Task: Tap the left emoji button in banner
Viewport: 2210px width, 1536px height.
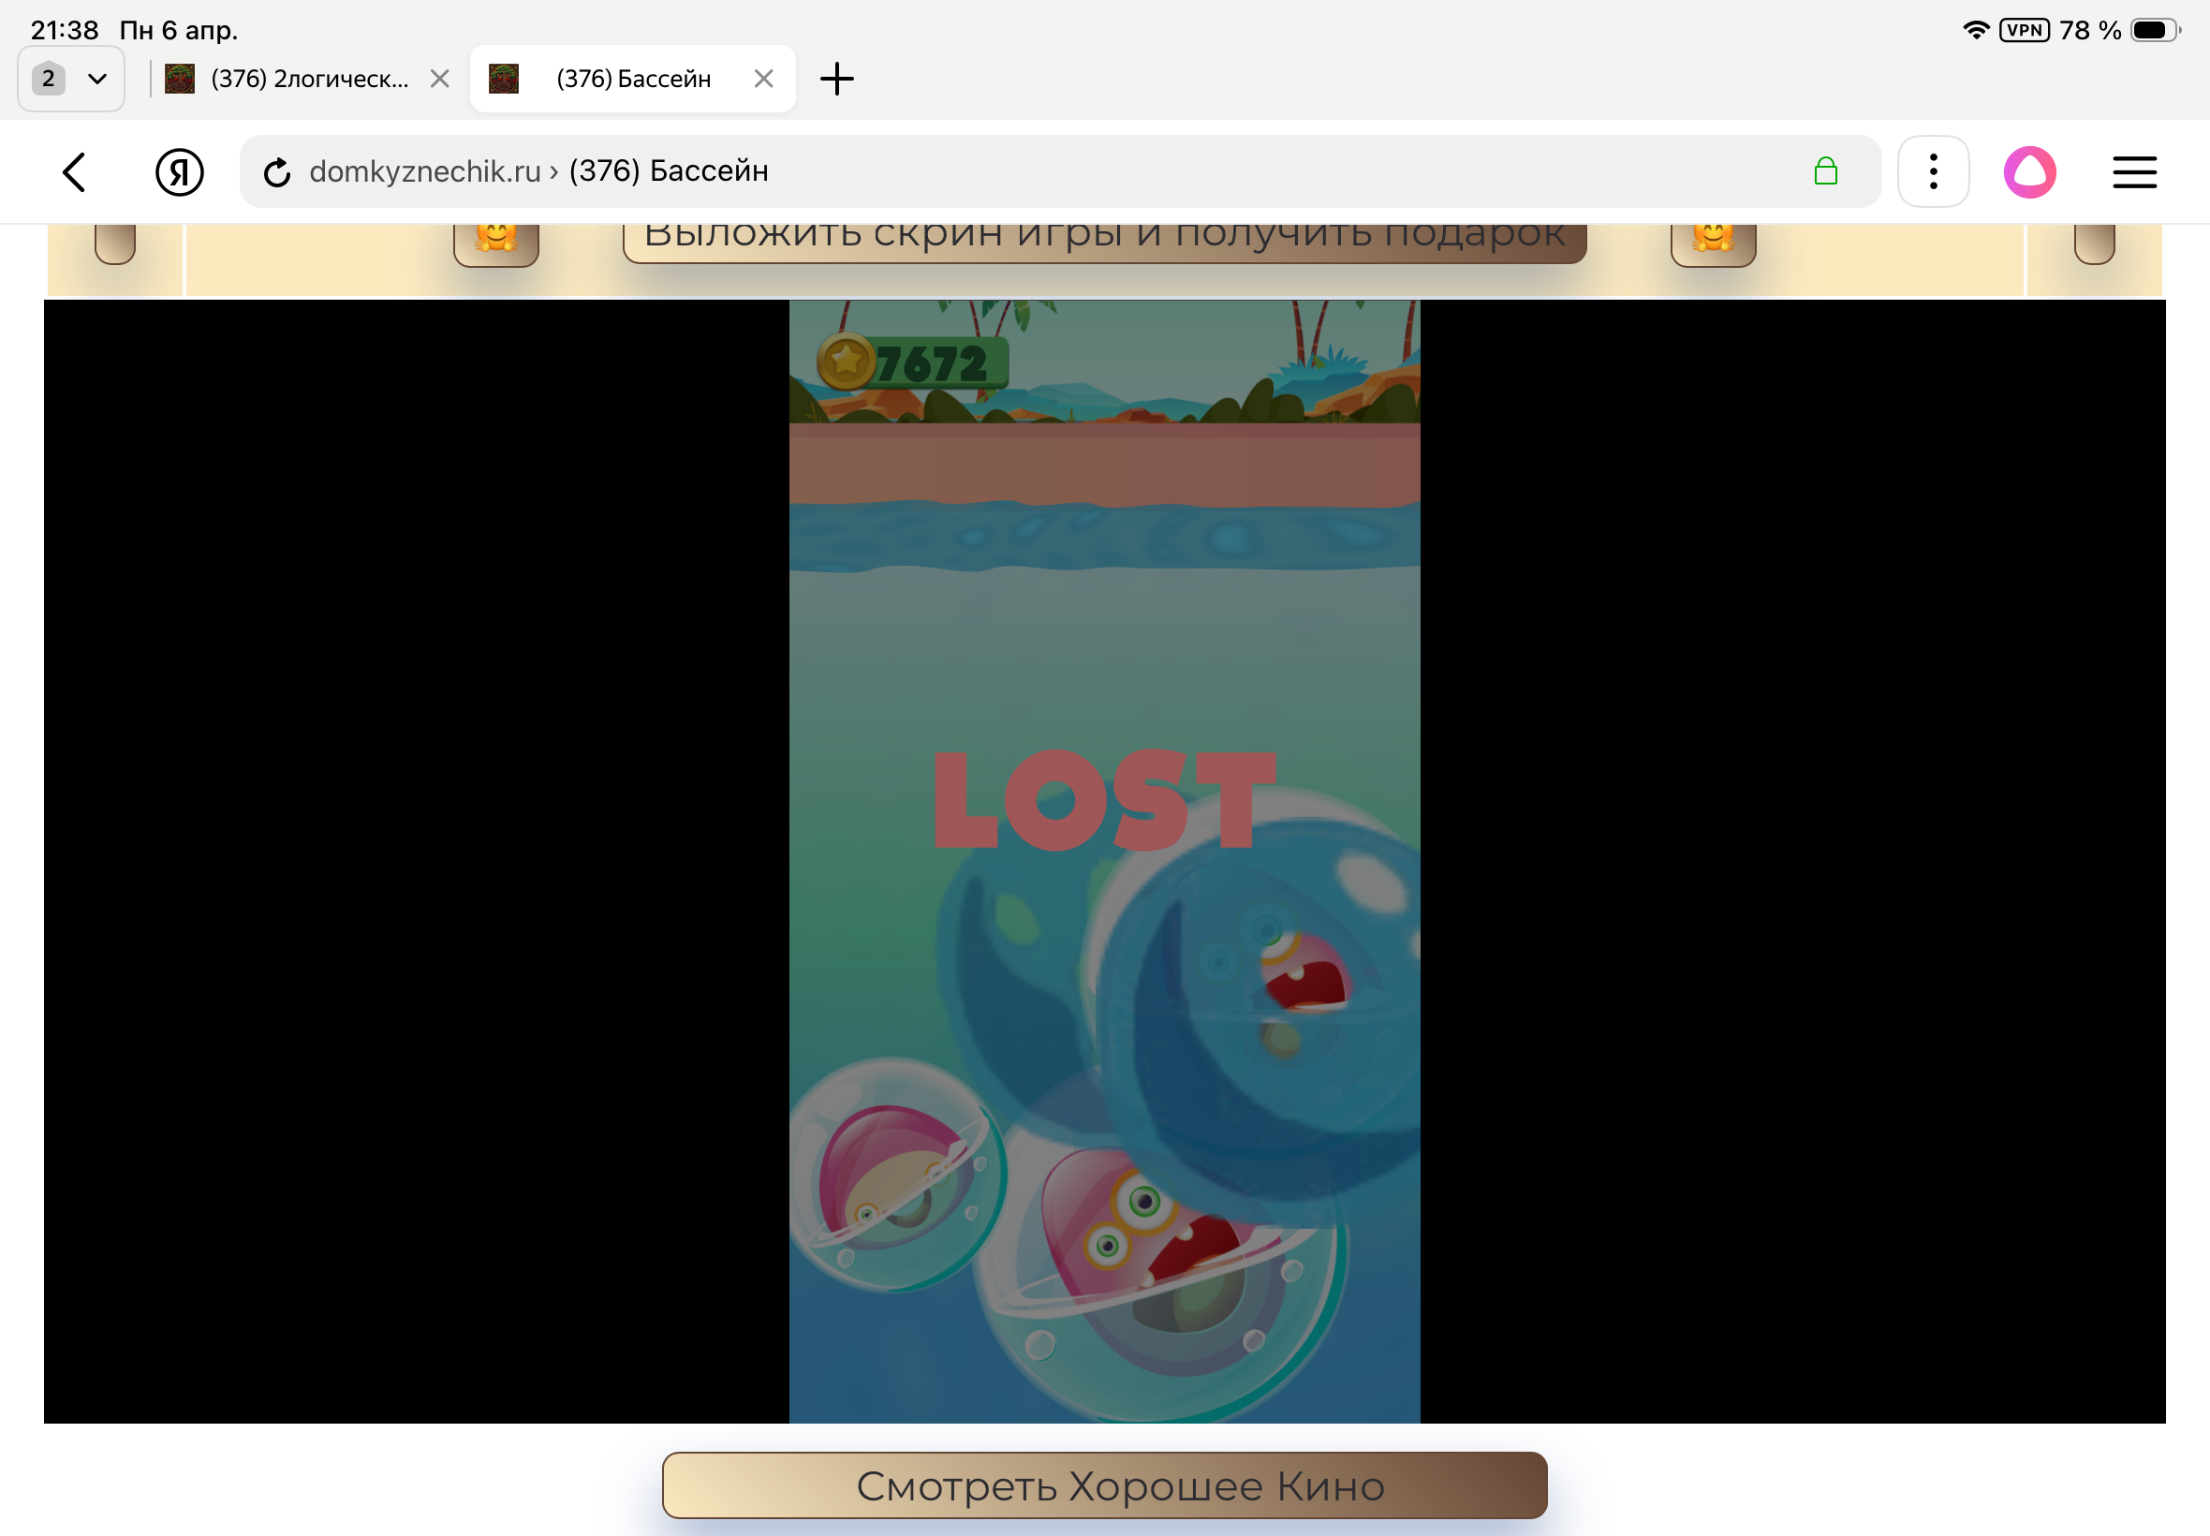Action: 495,240
